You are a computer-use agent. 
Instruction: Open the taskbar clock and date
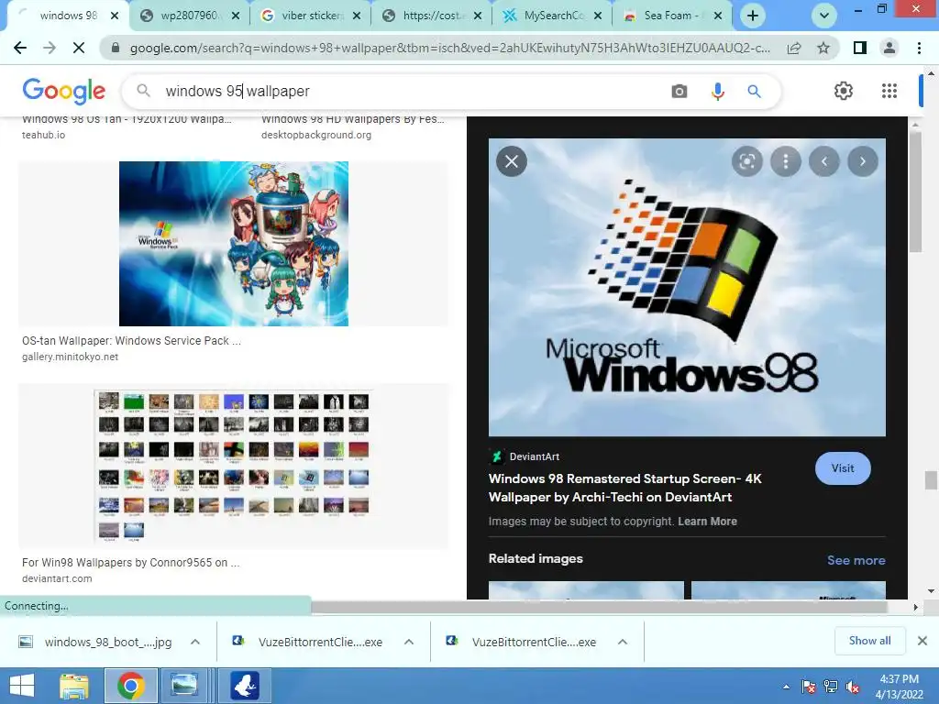(899, 687)
